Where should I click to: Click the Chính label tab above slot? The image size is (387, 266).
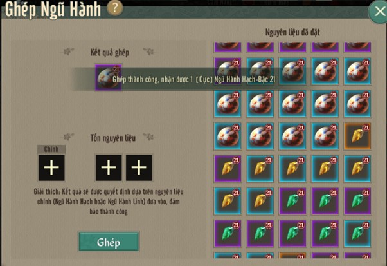[x=51, y=149]
